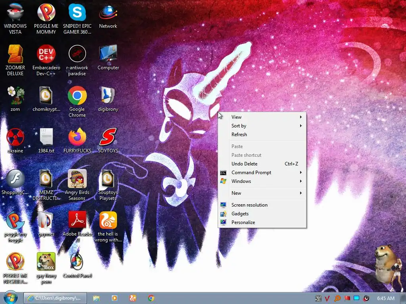Select the chomikrypt... file icon

point(46,99)
